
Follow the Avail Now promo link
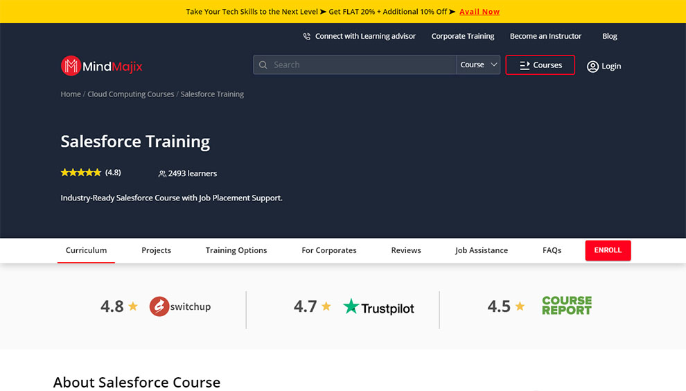point(480,12)
